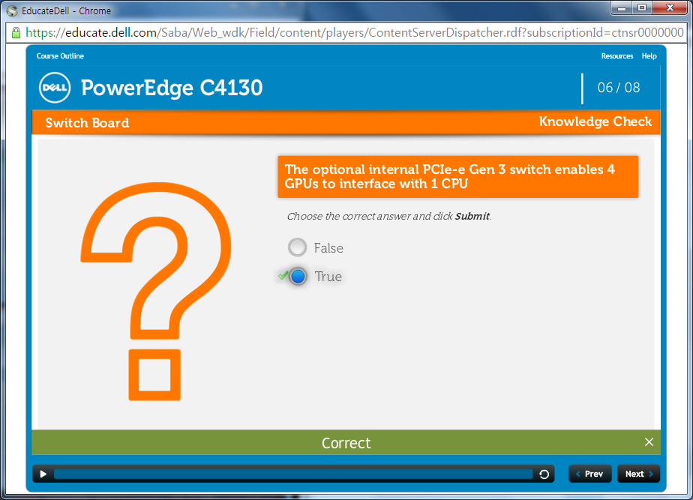Click the 06 / 08 page counter

(618, 88)
